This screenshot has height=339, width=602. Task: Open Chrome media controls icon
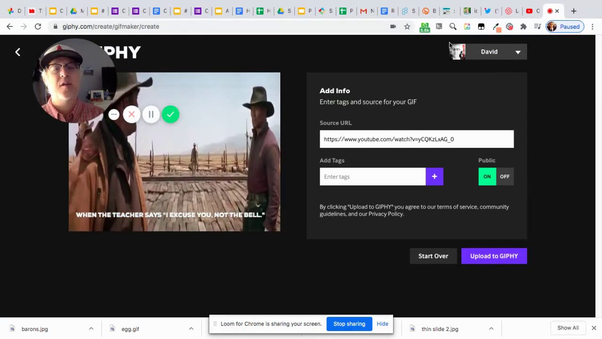[x=538, y=27]
